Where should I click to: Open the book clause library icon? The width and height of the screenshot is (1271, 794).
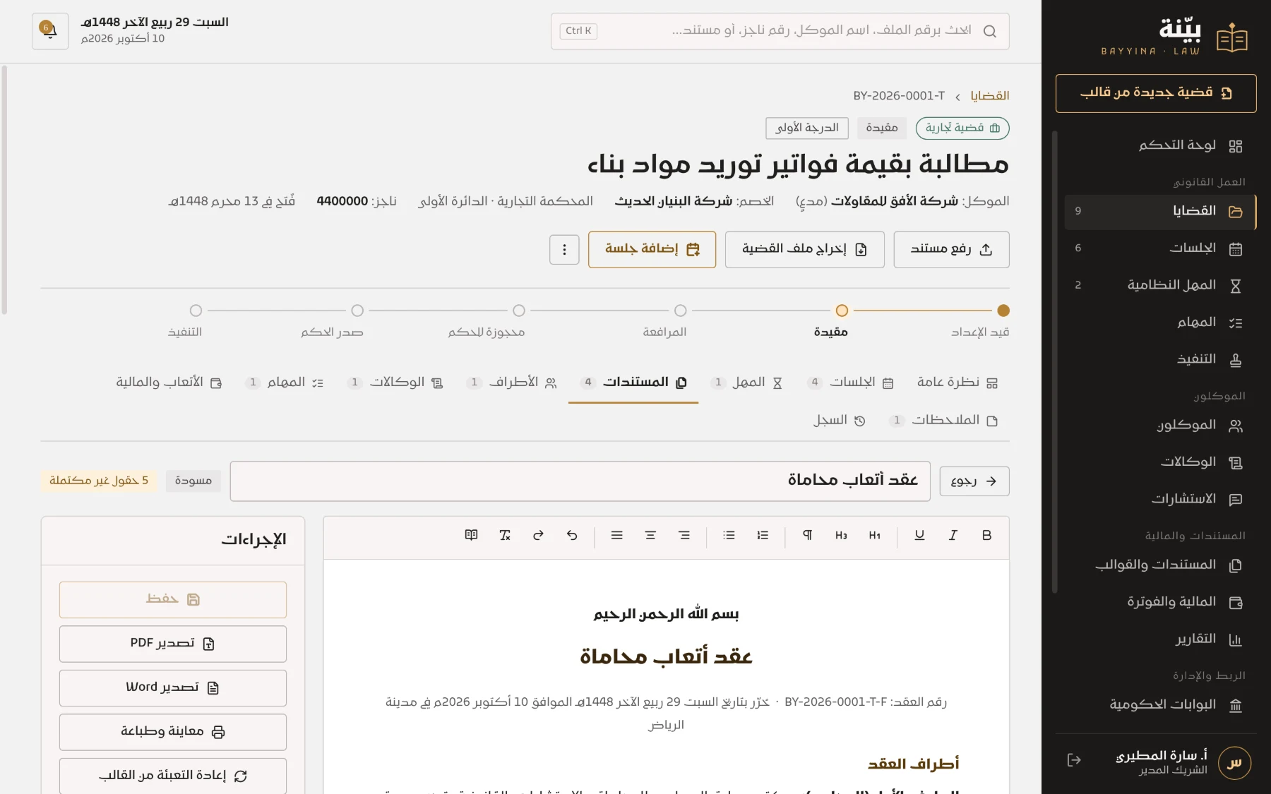coord(471,536)
